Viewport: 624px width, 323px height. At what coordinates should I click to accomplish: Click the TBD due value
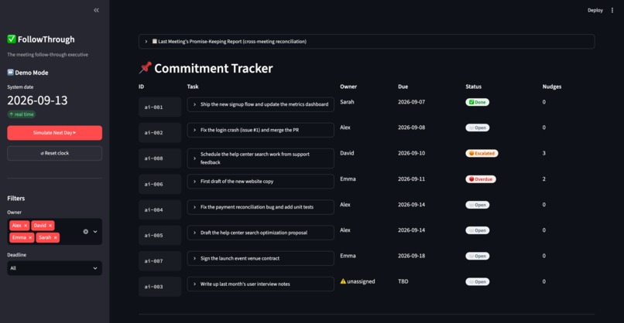403,281
